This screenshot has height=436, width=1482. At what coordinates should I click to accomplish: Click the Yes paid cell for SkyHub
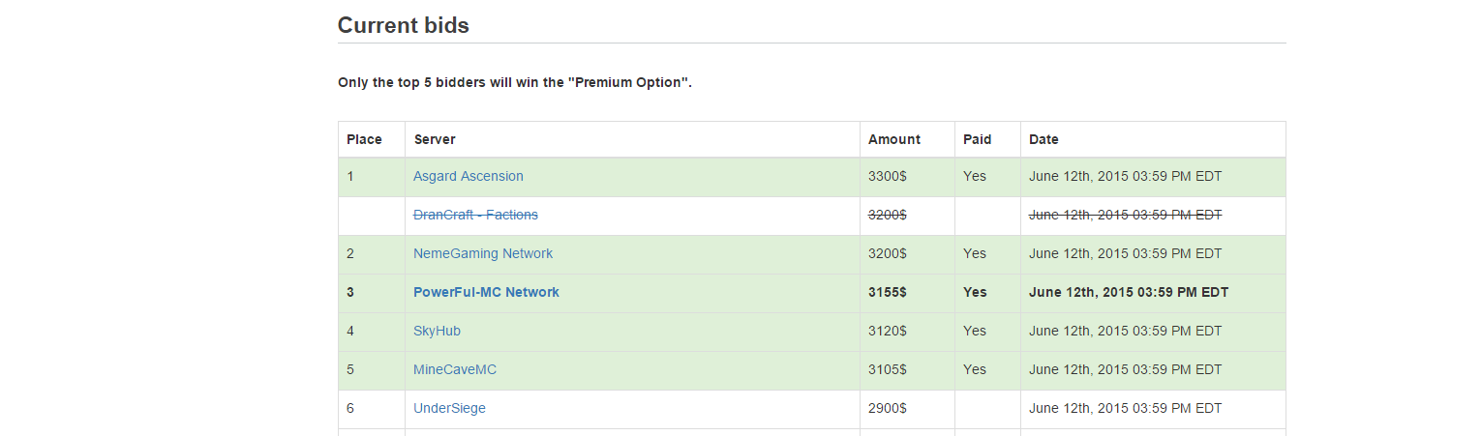pyautogui.click(x=975, y=331)
